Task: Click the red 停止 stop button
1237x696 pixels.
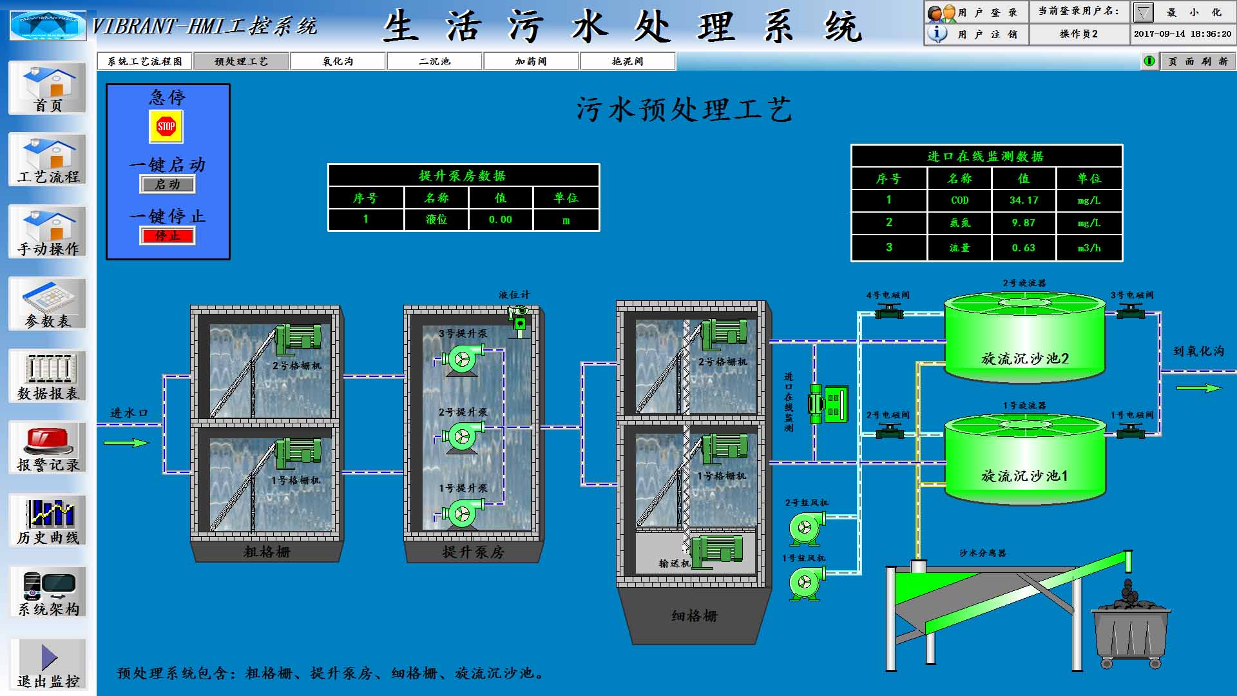Action: click(167, 236)
